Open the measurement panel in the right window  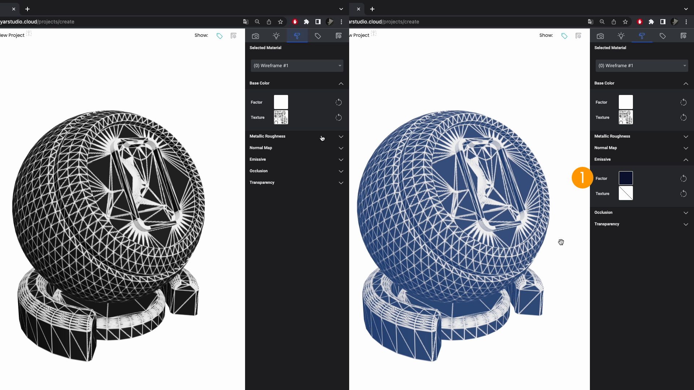tap(684, 36)
